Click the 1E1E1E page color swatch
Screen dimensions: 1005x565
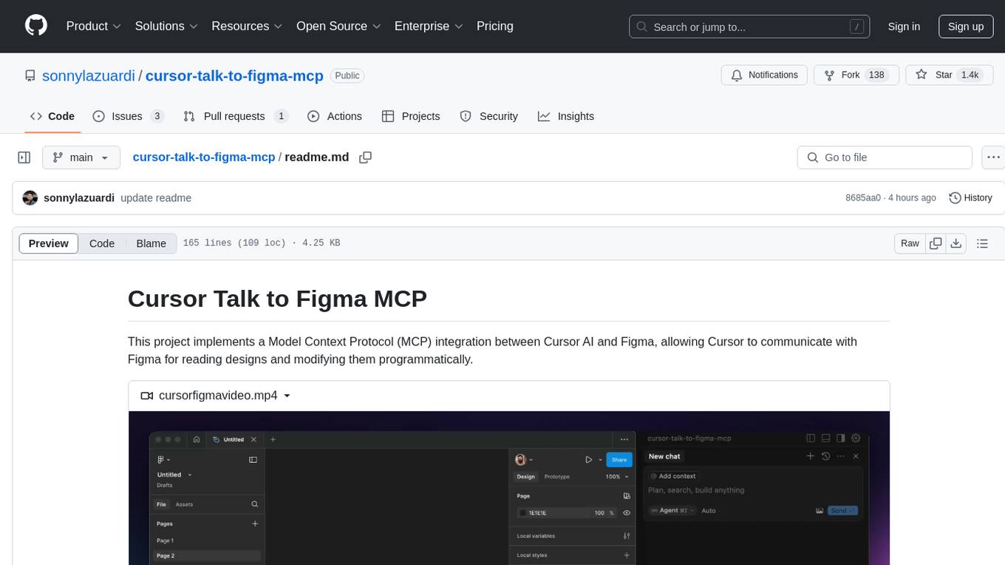coord(522,512)
